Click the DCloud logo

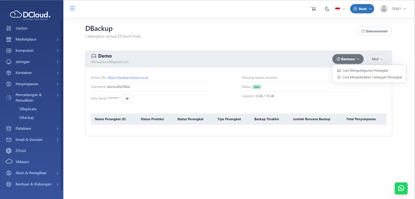30,15
